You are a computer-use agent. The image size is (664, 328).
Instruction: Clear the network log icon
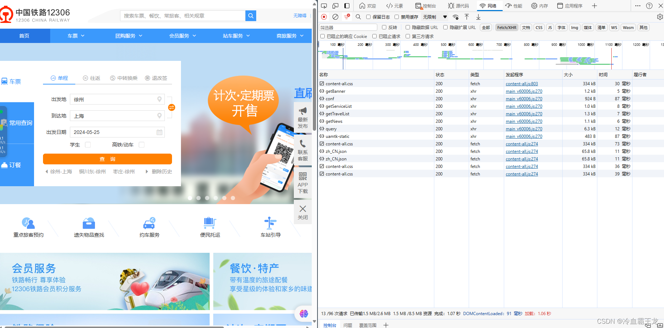[335, 17]
